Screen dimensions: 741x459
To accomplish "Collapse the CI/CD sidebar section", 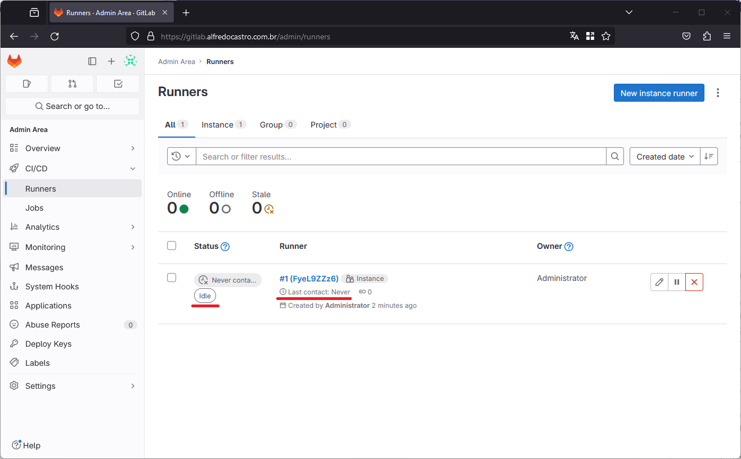I will tap(73, 169).
